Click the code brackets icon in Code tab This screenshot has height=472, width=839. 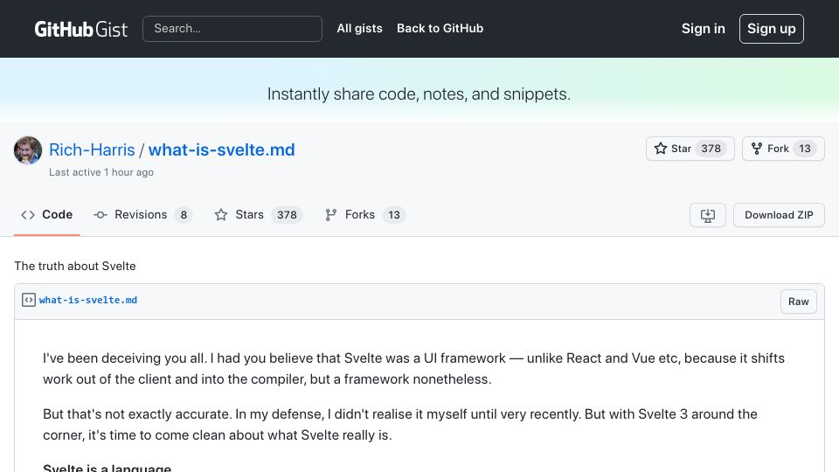pos(28,215)
